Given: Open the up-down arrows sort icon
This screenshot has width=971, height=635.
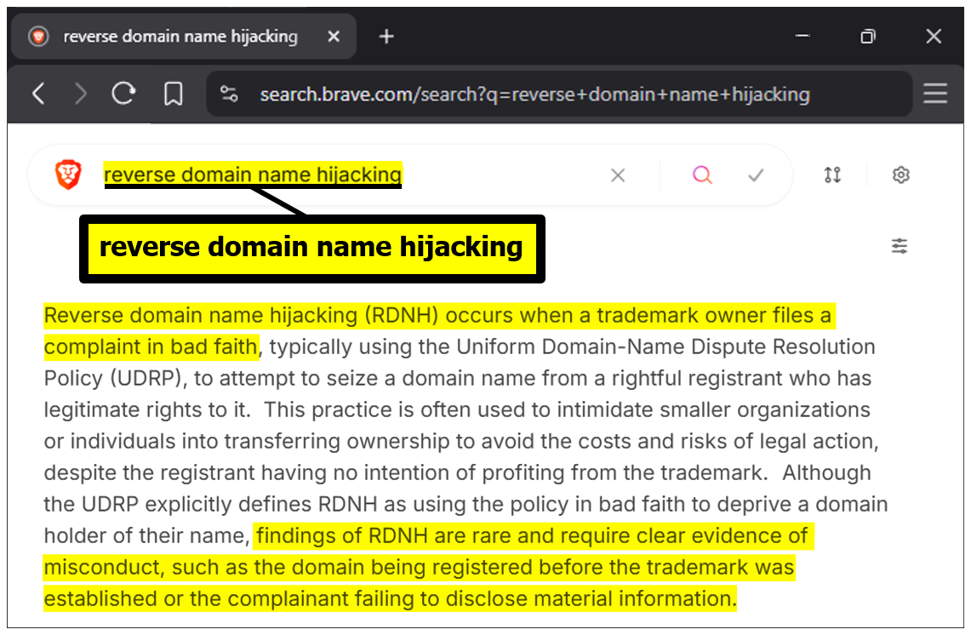Looking at the screenshot, I should (832, 175).
